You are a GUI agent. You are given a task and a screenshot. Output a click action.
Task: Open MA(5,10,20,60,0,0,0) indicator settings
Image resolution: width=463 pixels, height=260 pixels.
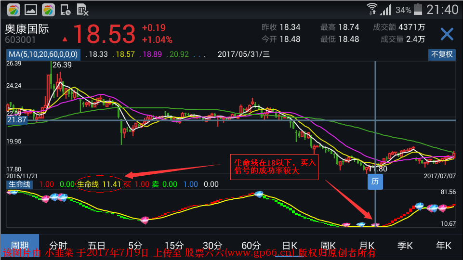click(x=43, y=54)
